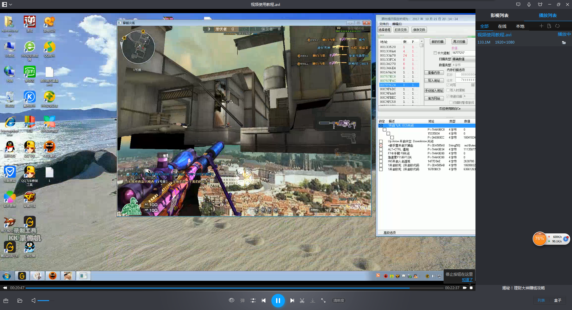The width and height of the screenshot is (572, 310).
Task: Open the skin changer shirt icon
Action: point(540,4)
